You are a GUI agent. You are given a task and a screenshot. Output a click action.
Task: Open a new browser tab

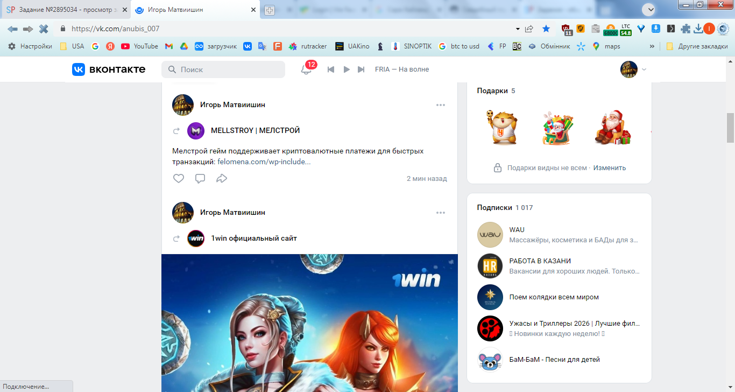(x=270, y=10)
